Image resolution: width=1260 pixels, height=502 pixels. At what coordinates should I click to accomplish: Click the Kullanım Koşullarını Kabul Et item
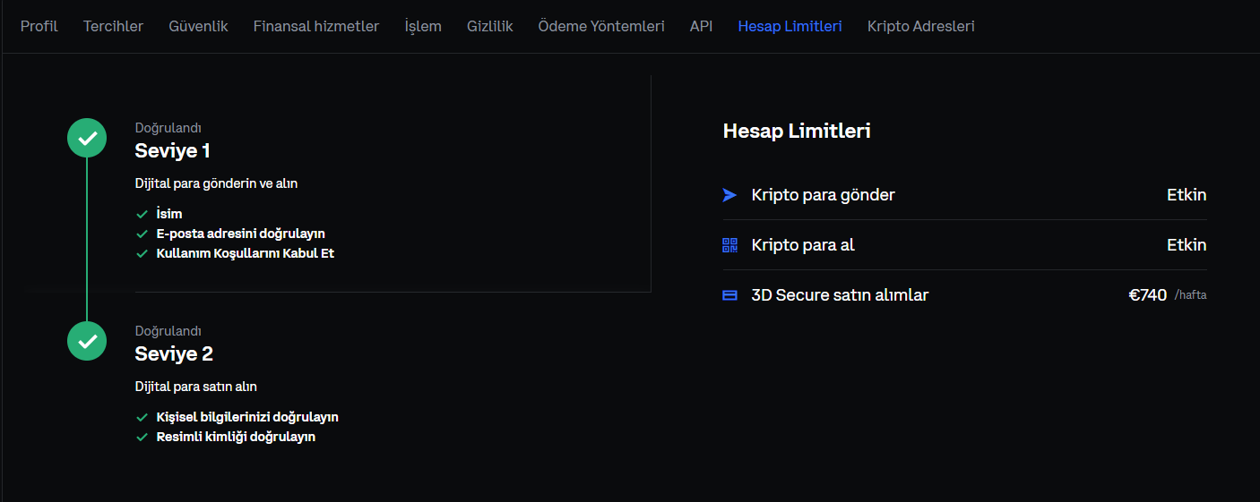click(x=245, y=253)
